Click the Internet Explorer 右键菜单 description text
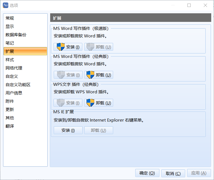 coord(98,120)
